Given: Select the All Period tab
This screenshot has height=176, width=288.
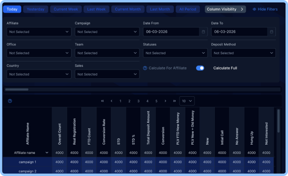Looking at the screenshot, I should click(188, 9).
